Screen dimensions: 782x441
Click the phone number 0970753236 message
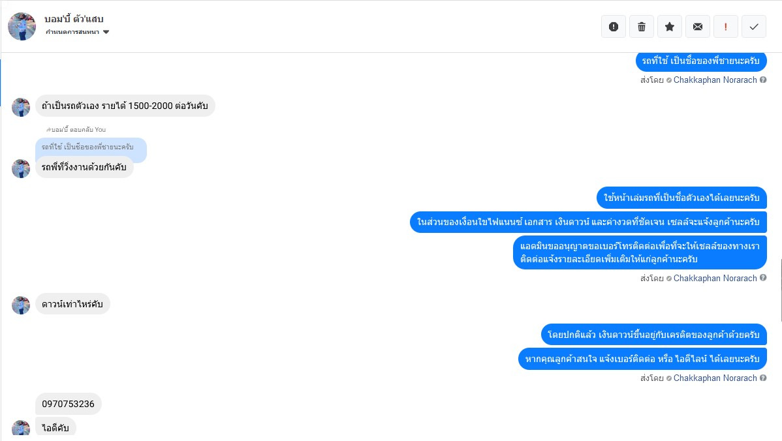[x=68, y=404]
